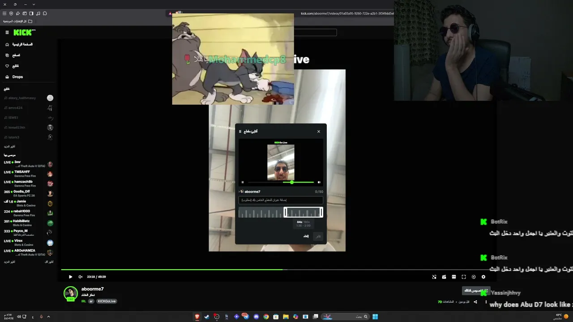Image resolution: width=573 pixels, height=322 pixels.
Task: Open recommended channel HabibiBetz
Action: pos(28,223)
